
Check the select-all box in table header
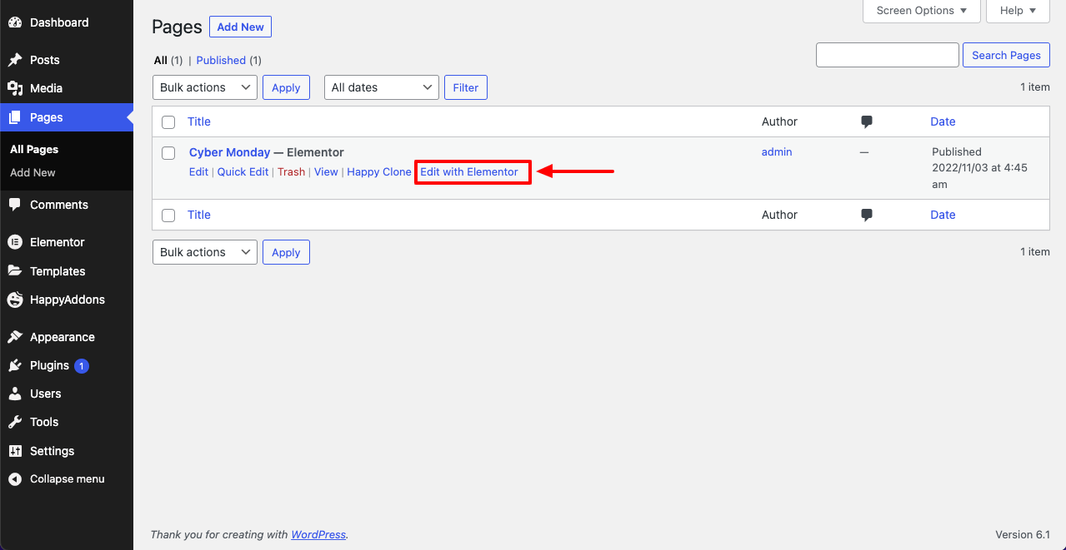[168, 122]
